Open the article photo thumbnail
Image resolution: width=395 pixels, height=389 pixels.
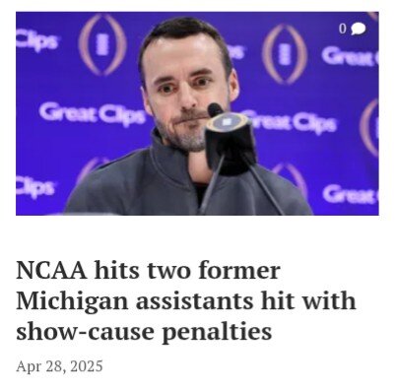[x=197, y=113]
